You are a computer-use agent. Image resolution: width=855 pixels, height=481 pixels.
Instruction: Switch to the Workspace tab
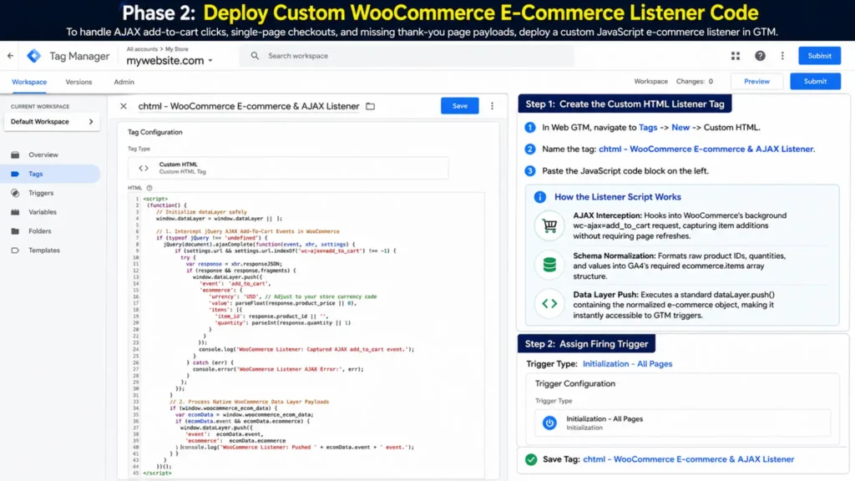click(x=29, y=82)
